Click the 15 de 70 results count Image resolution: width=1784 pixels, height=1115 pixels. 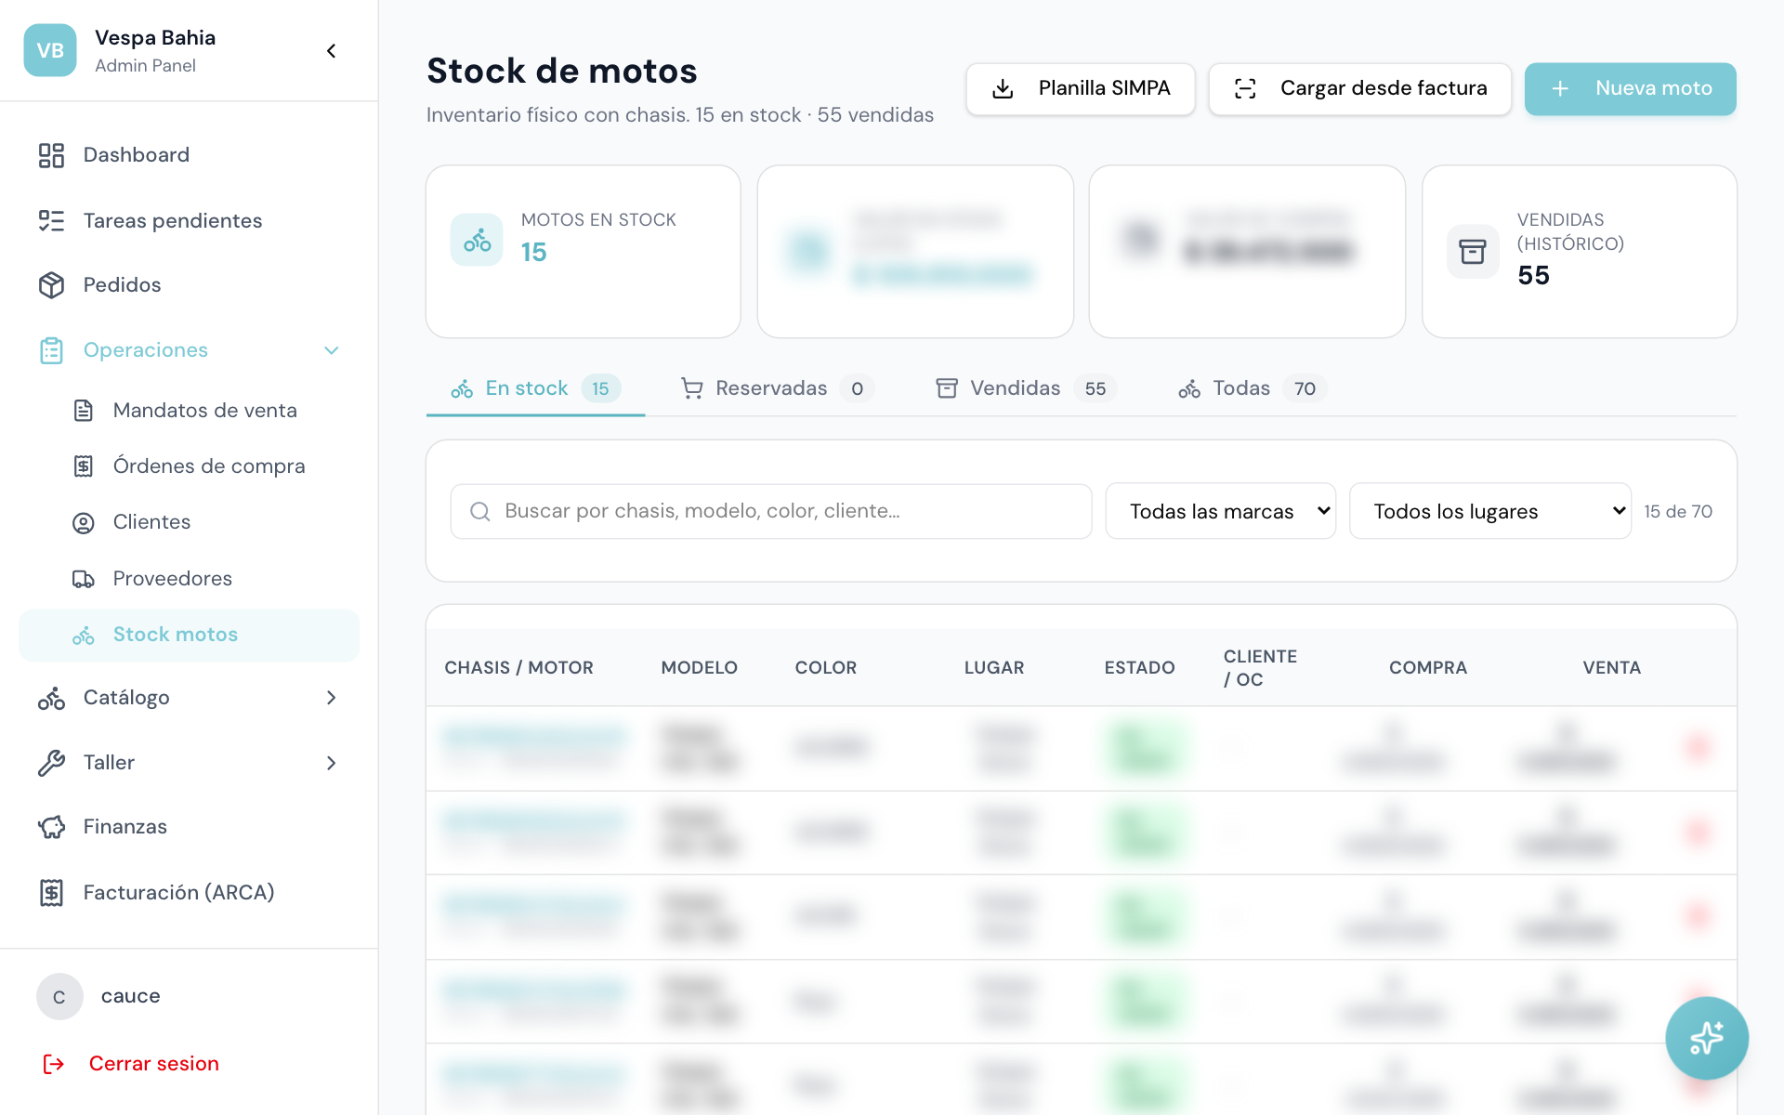(1678, 512)
